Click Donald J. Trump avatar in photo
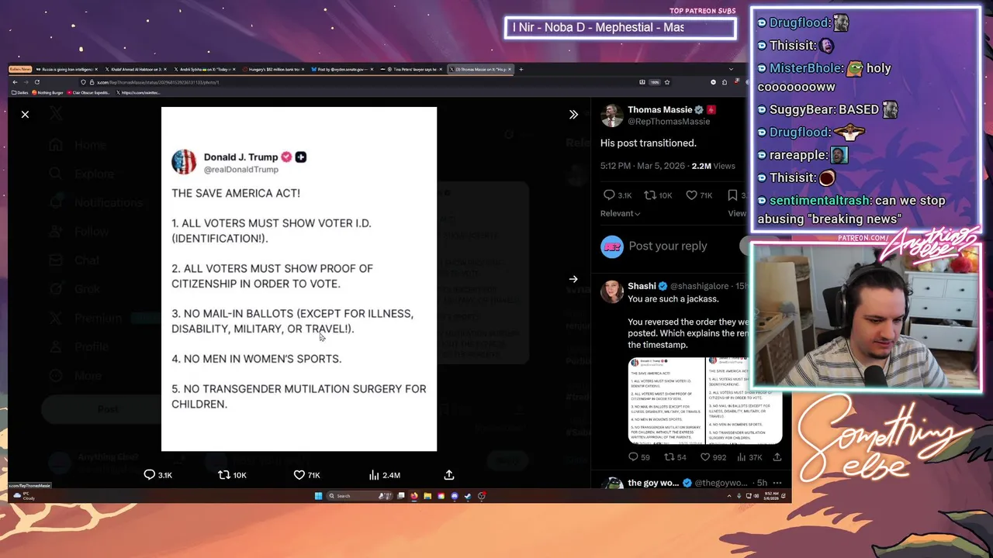Image resolution: width=993 pixels, height=558 pixels. click(x=184, y=162)
